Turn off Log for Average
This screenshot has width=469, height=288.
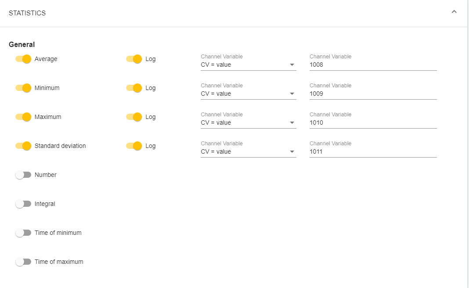point(134,59)
